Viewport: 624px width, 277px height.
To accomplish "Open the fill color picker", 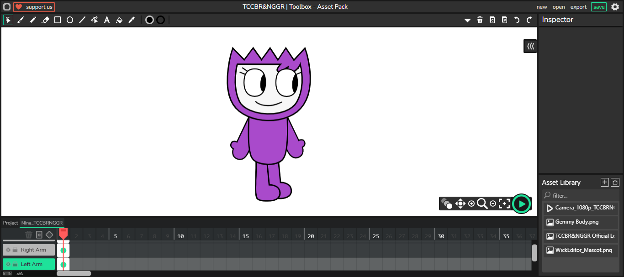I will pos(149,20).
